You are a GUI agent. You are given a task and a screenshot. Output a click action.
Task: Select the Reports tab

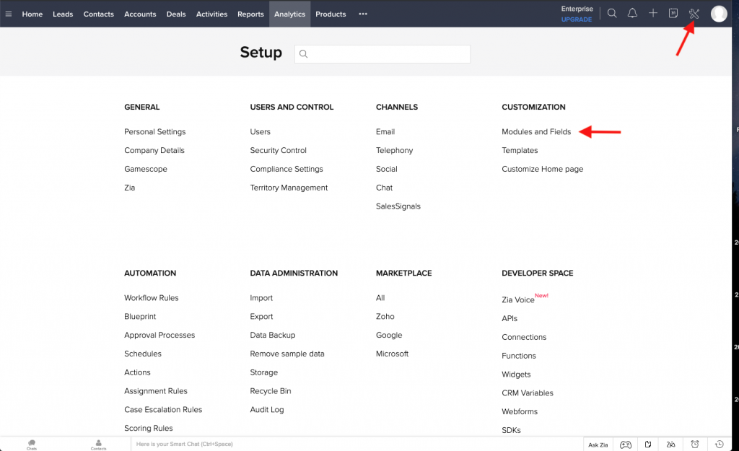250,13
